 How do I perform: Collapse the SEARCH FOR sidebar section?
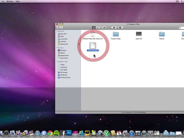click(x=57, y=62)
